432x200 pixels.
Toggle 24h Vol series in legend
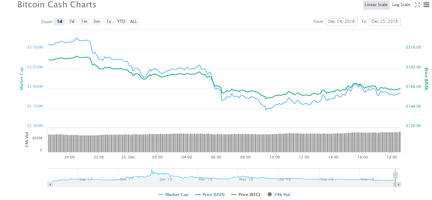279,194
